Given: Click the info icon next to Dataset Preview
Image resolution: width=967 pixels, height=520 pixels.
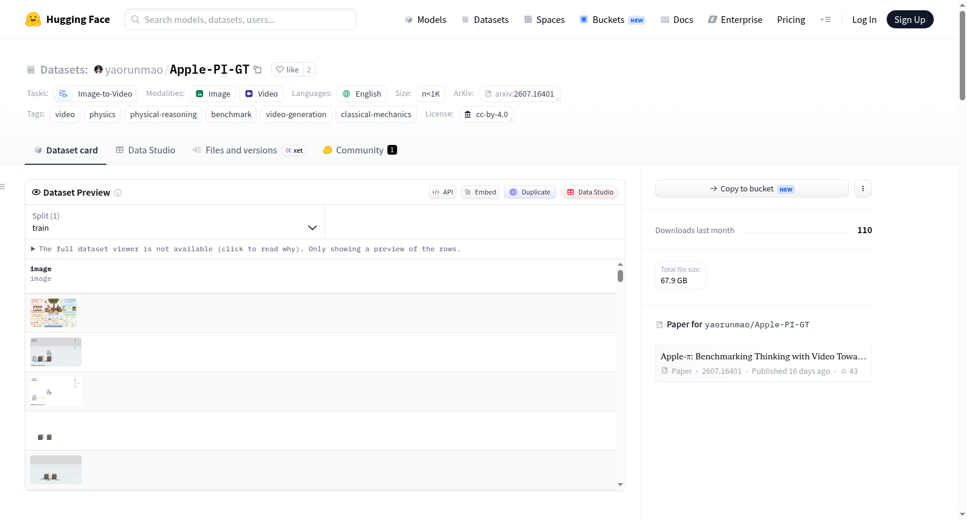Looking at the screenshot, I should (118, 193).
